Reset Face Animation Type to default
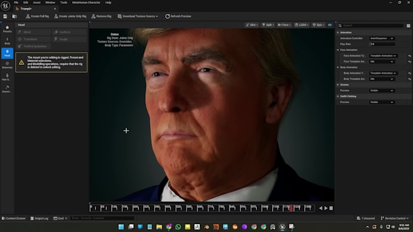The image size is (413, 232). [x=409, y=56]
